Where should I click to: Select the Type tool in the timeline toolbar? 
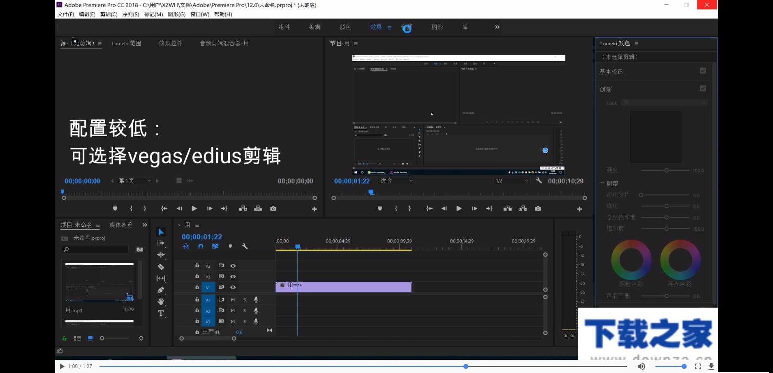click(x=161, y=313)
